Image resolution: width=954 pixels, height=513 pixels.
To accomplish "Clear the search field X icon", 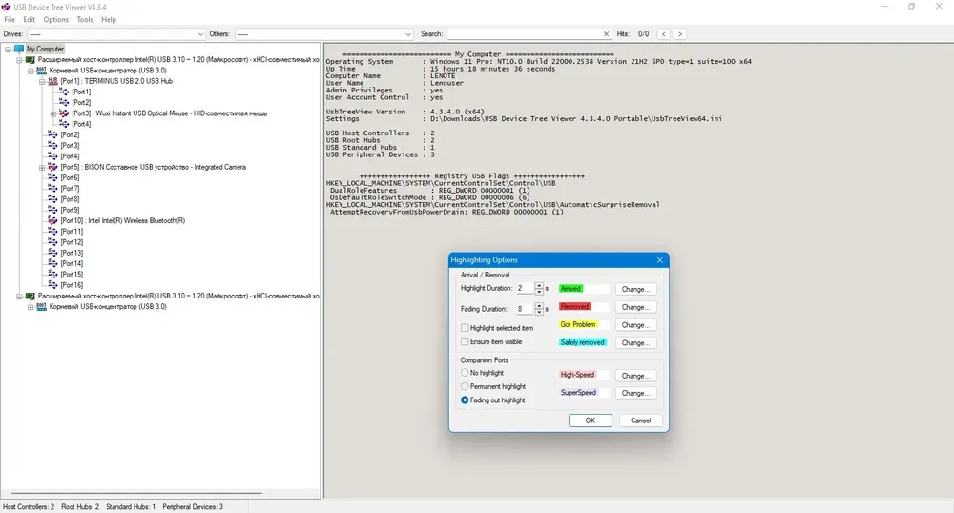I will (606, 34).
